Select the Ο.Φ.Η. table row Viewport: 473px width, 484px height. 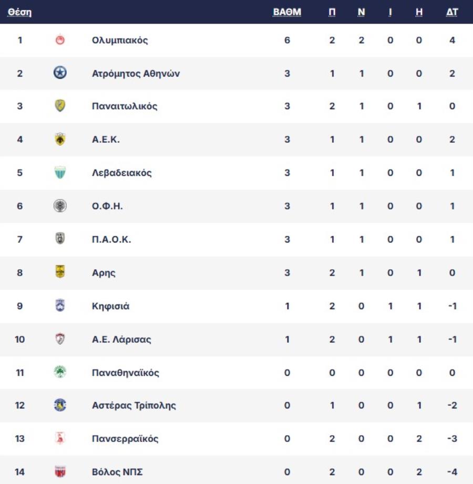point(236,206)
